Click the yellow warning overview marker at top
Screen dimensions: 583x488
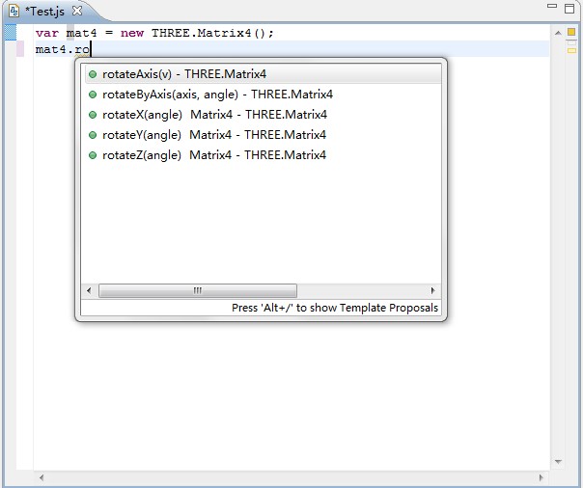pyautogui.click(x=571, y=32)
